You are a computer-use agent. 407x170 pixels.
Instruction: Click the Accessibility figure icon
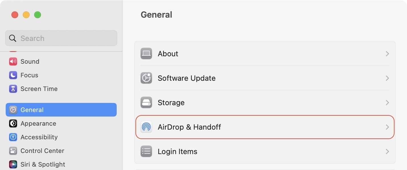pyautogui.click(x=13, y=137)
